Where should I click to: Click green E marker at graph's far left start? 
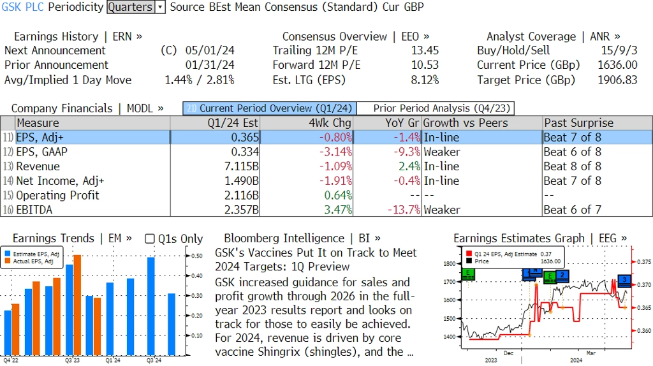pyautogui.click(x=469, y=274)
